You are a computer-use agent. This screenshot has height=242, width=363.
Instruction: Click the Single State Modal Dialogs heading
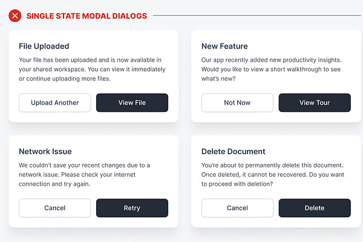[87, 16]
